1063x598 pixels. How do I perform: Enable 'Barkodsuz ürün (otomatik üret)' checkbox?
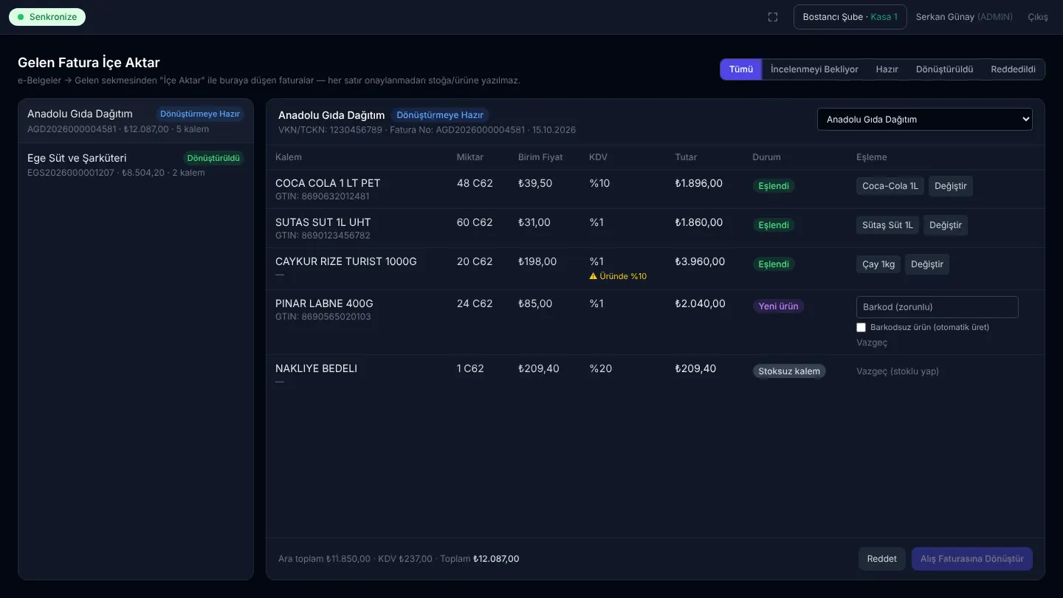click(x=861, y=327)
